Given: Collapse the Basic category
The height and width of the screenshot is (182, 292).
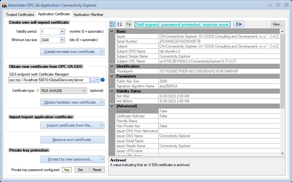Looking at the screenshot, I should tap(112, 31).
